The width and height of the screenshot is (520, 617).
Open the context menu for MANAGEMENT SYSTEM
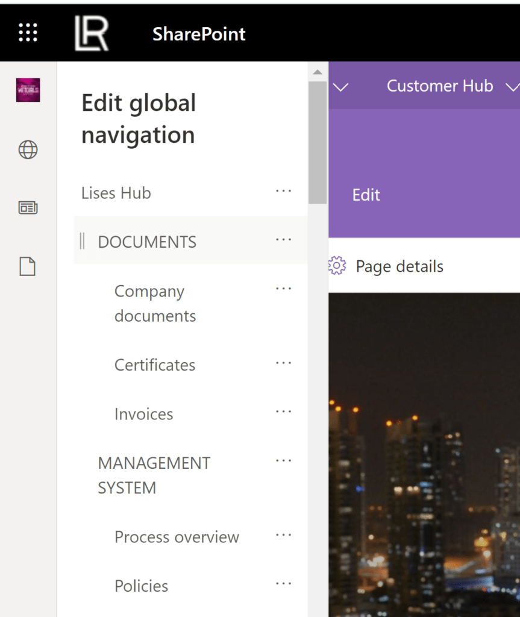tap(283, 460)
